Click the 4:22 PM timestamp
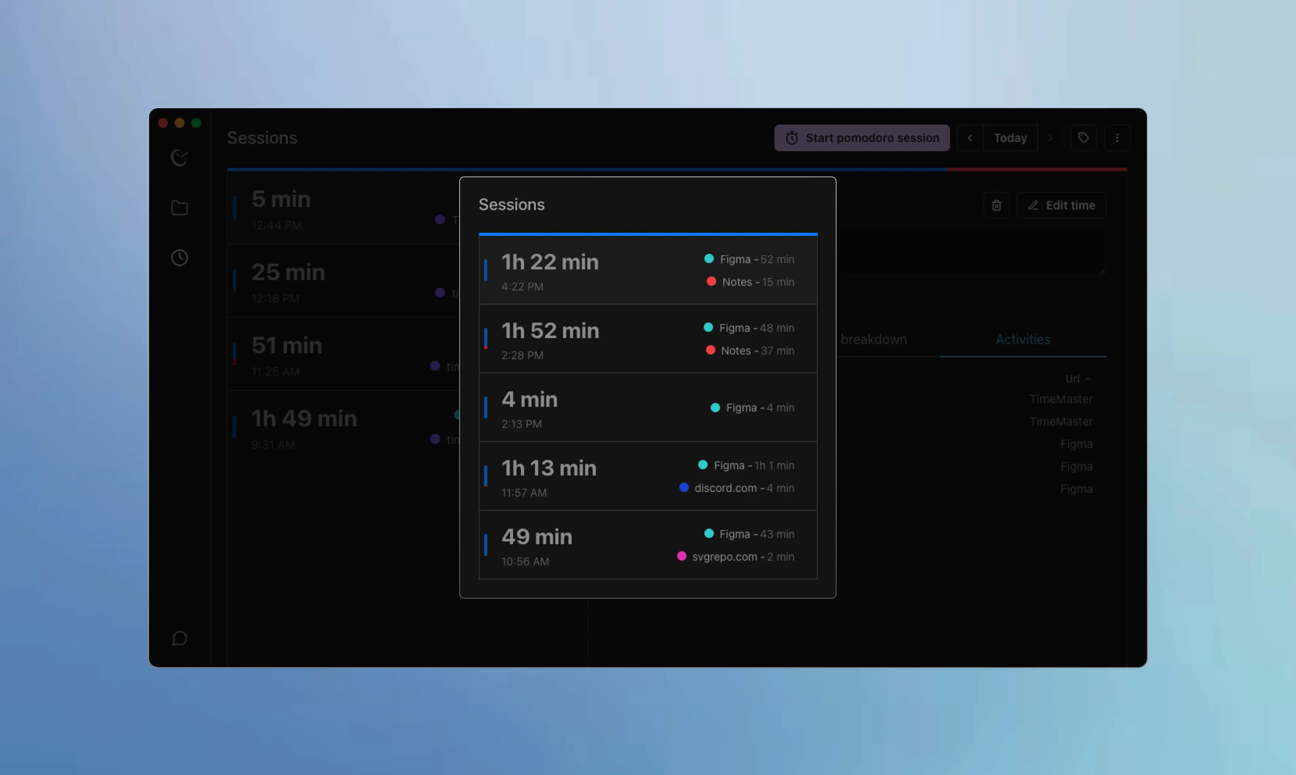The width and height of the screenshot is (1296, 775). (522, 287)
